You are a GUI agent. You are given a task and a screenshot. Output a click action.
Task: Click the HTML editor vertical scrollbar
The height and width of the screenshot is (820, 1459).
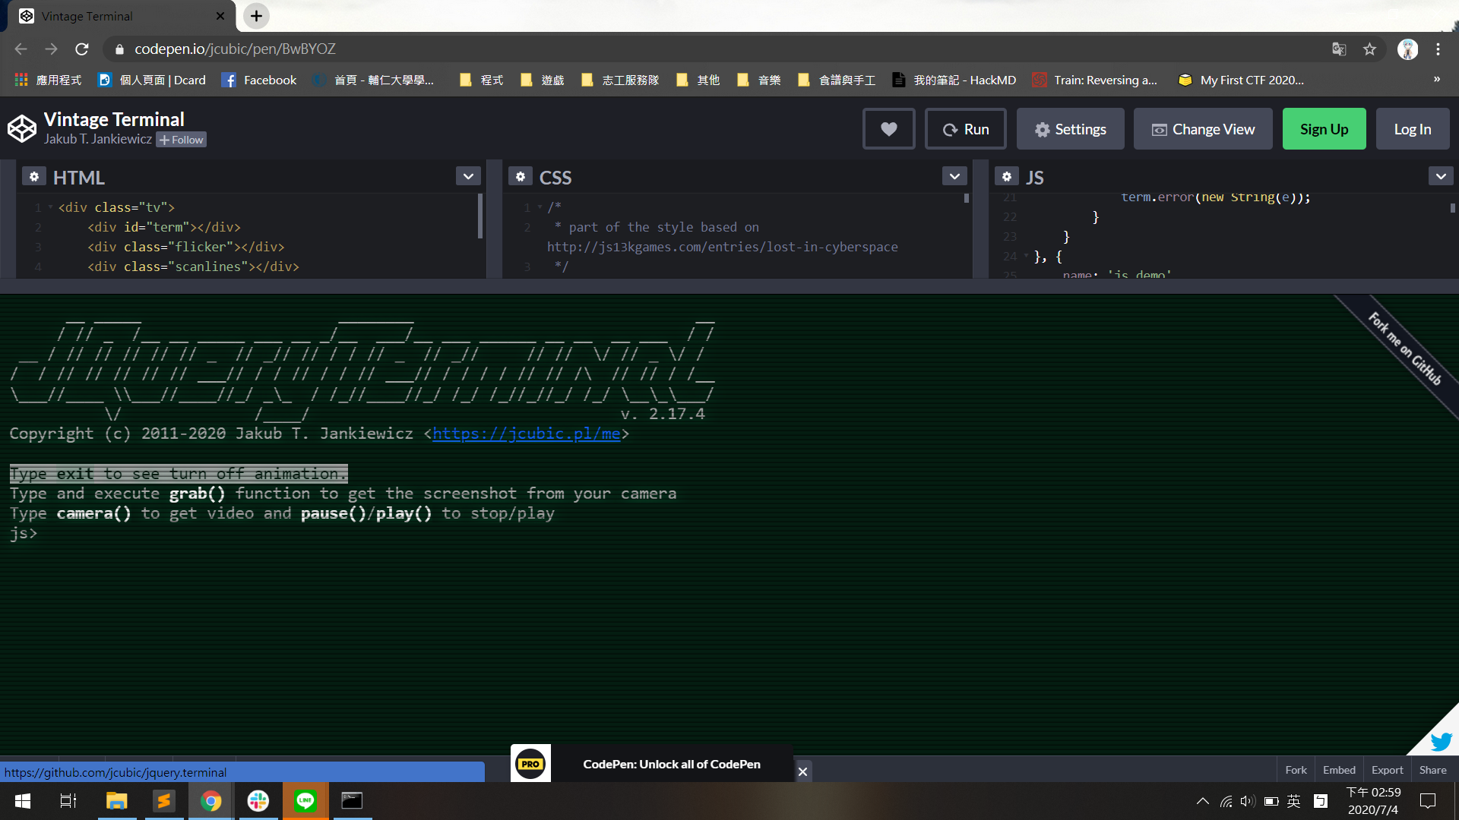[479, 216]
